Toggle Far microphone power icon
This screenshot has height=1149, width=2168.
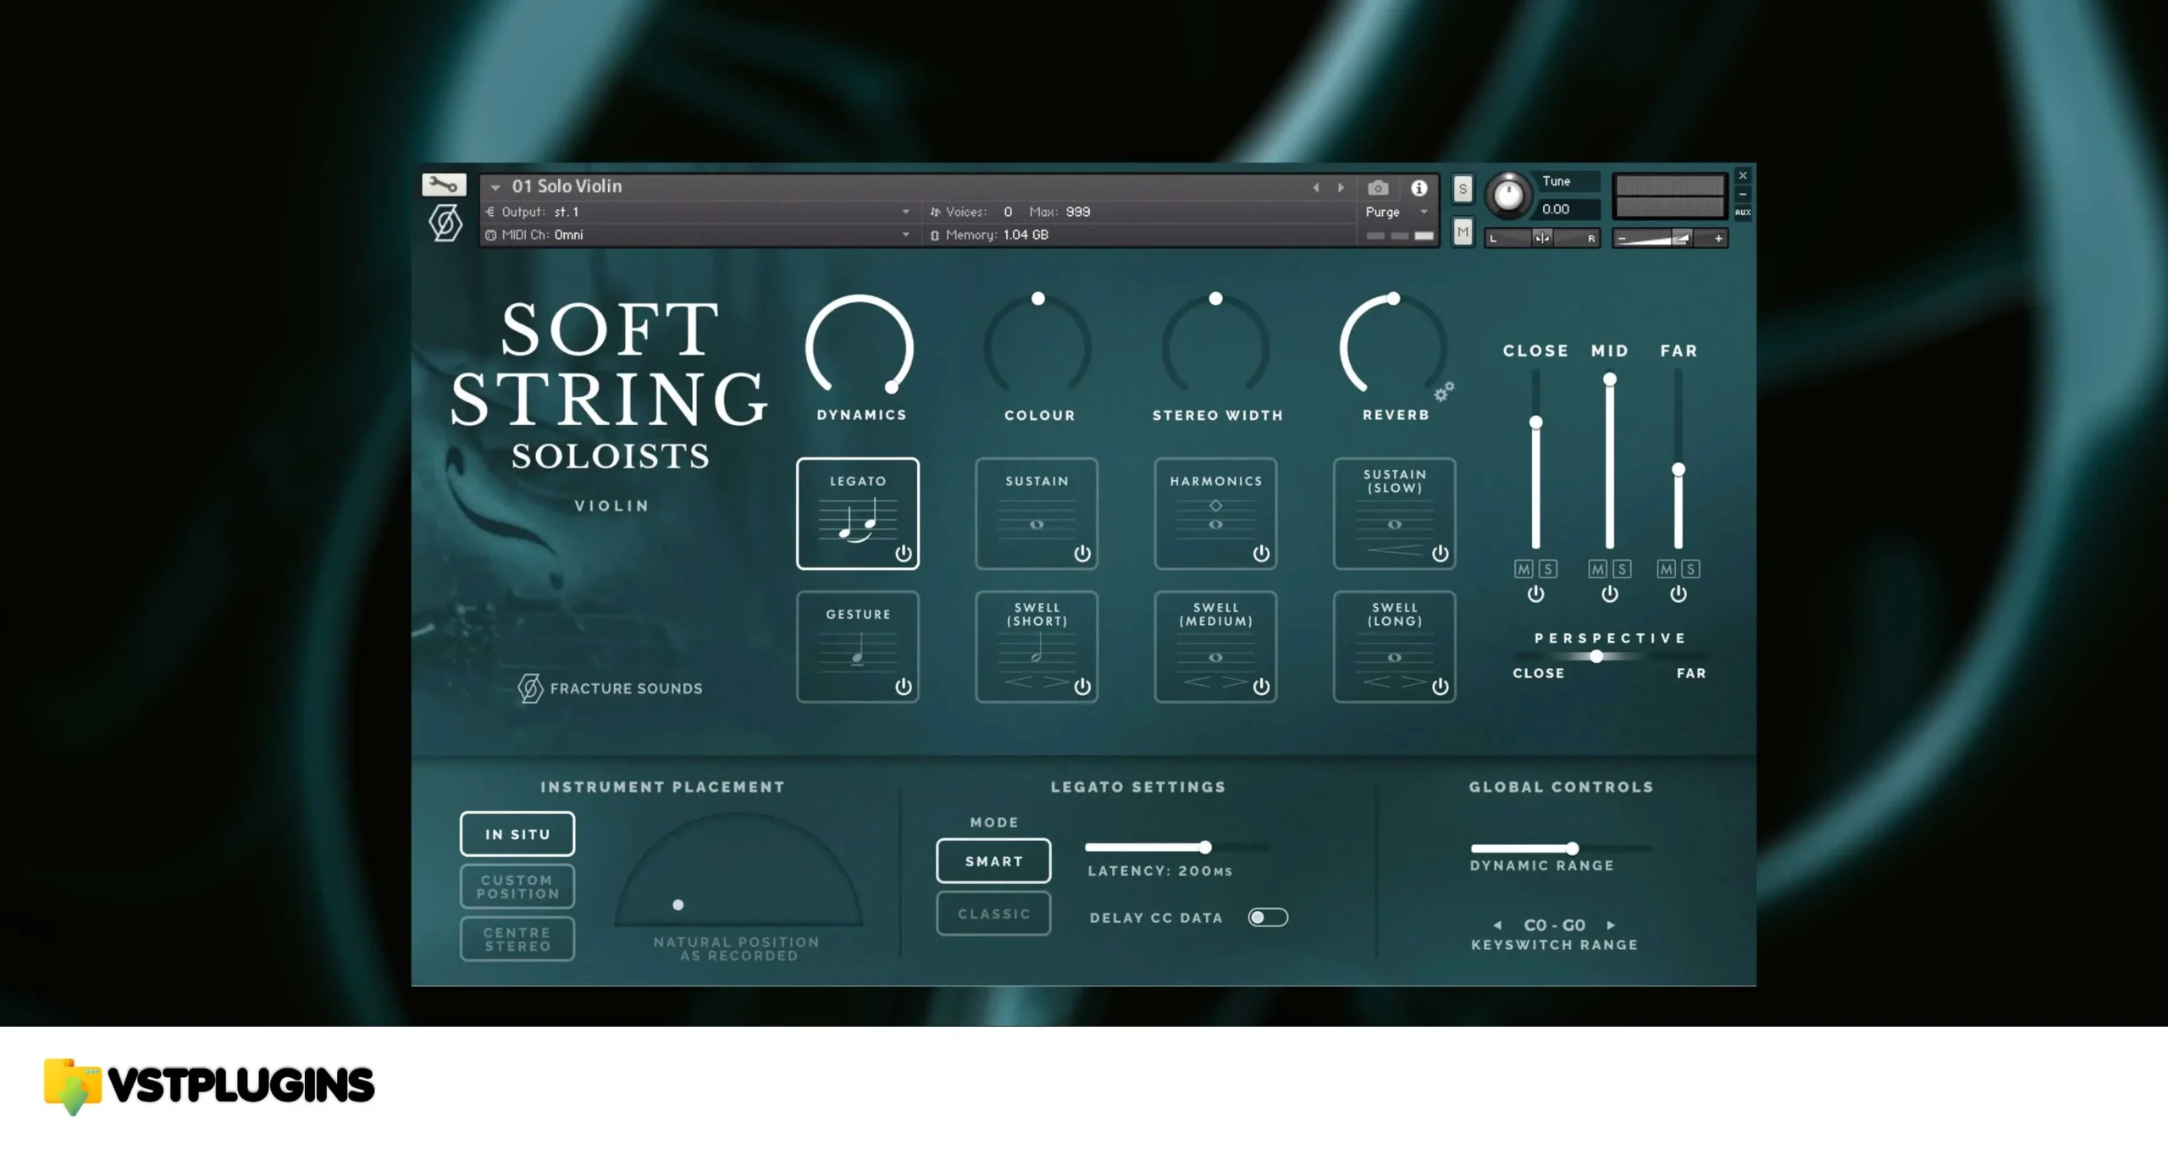tap(1678, 594)
